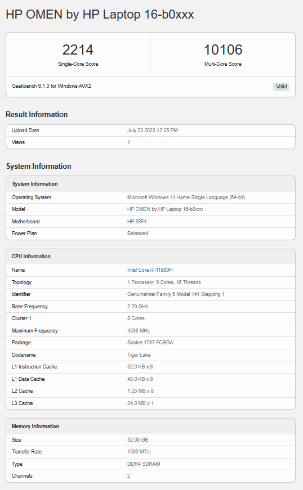Image resolution: width=303 pixels, height=490 pixels.
Task: Click the Geekbench 6.1.0 for Windows AVX2 text
Action: (51, 86)
